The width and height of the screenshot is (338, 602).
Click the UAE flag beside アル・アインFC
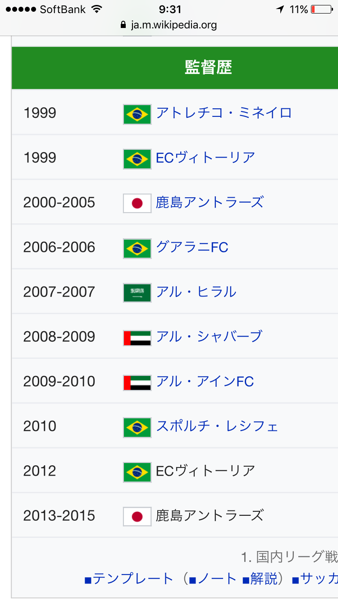coord(137,383)
